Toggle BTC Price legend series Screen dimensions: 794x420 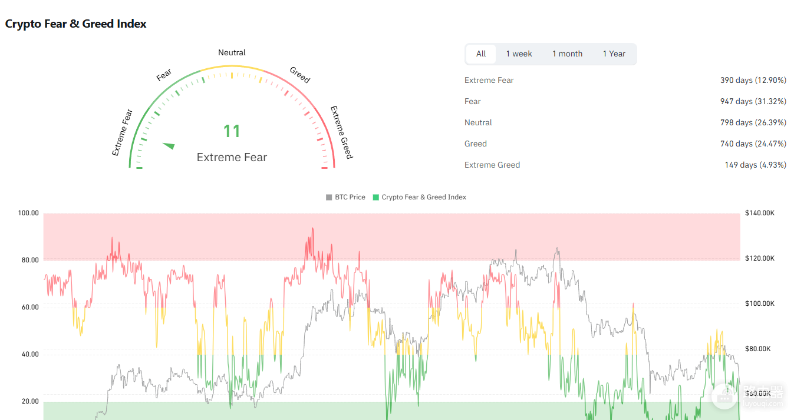click(345, 197)
